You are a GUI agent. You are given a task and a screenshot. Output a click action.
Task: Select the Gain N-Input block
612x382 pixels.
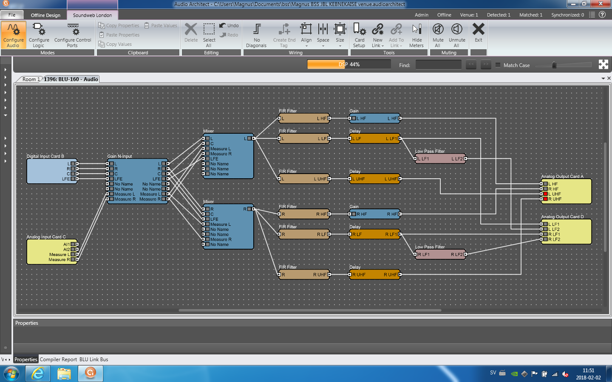coord(138,181)
